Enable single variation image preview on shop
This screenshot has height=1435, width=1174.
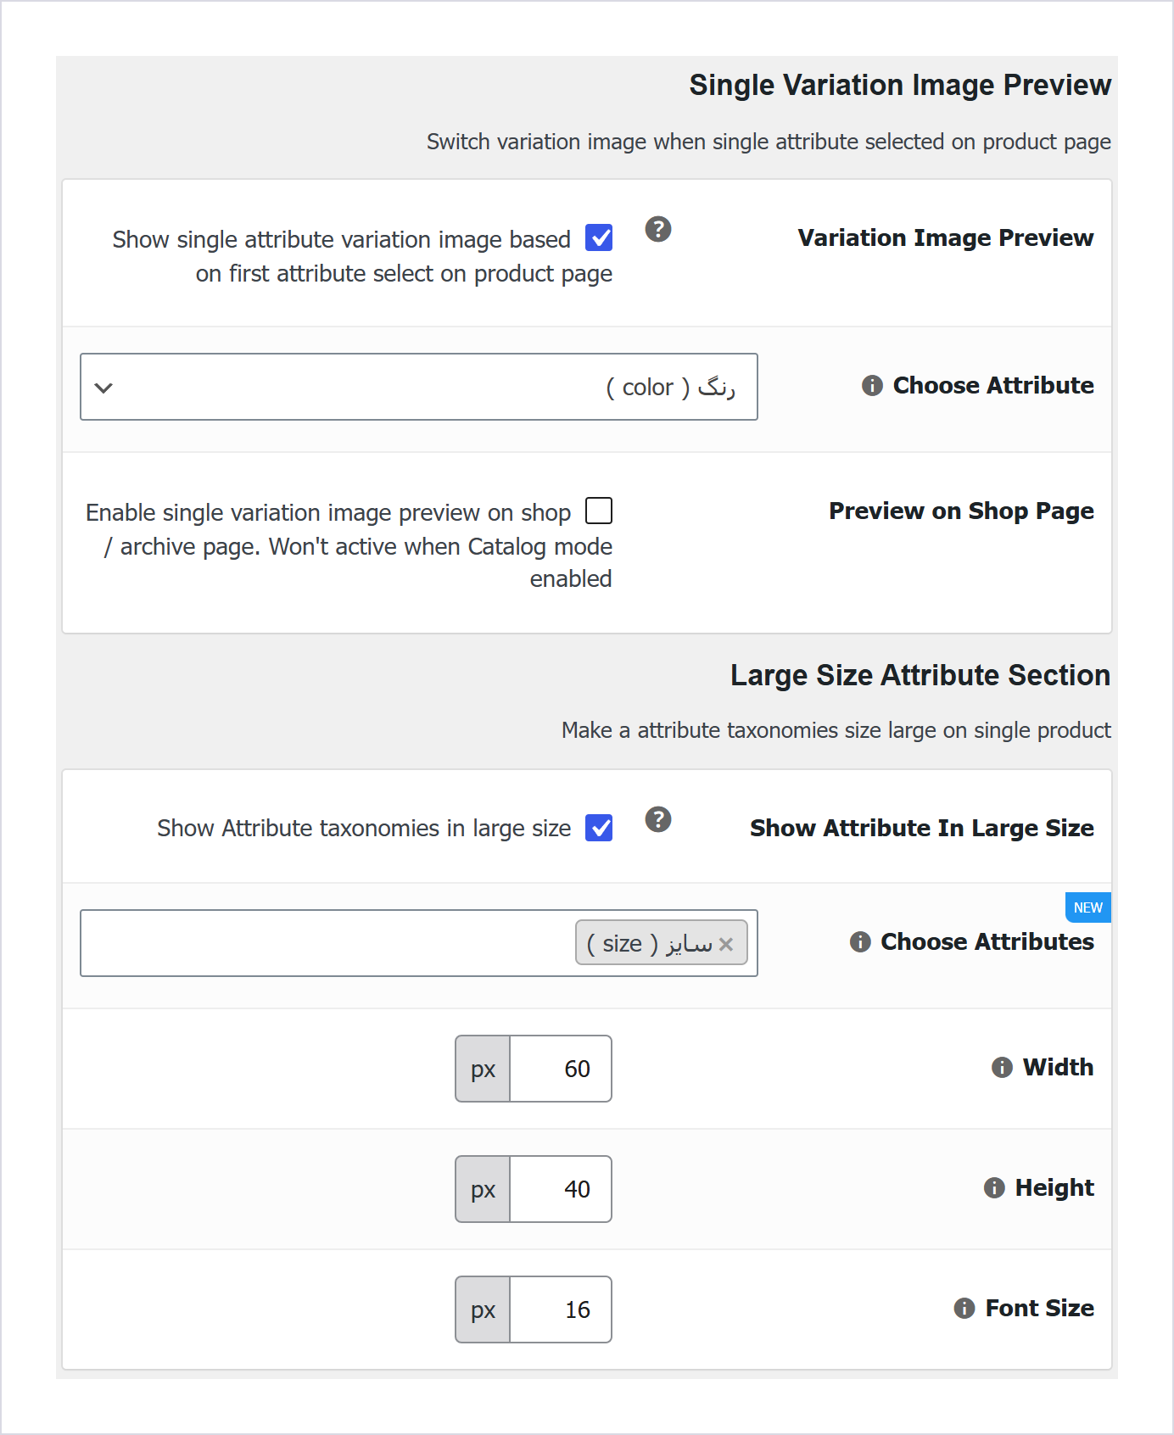599,511
